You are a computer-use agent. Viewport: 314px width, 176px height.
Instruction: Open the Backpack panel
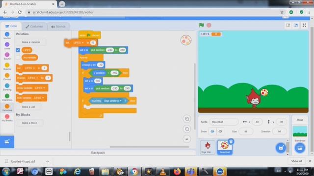coord(98,153)
